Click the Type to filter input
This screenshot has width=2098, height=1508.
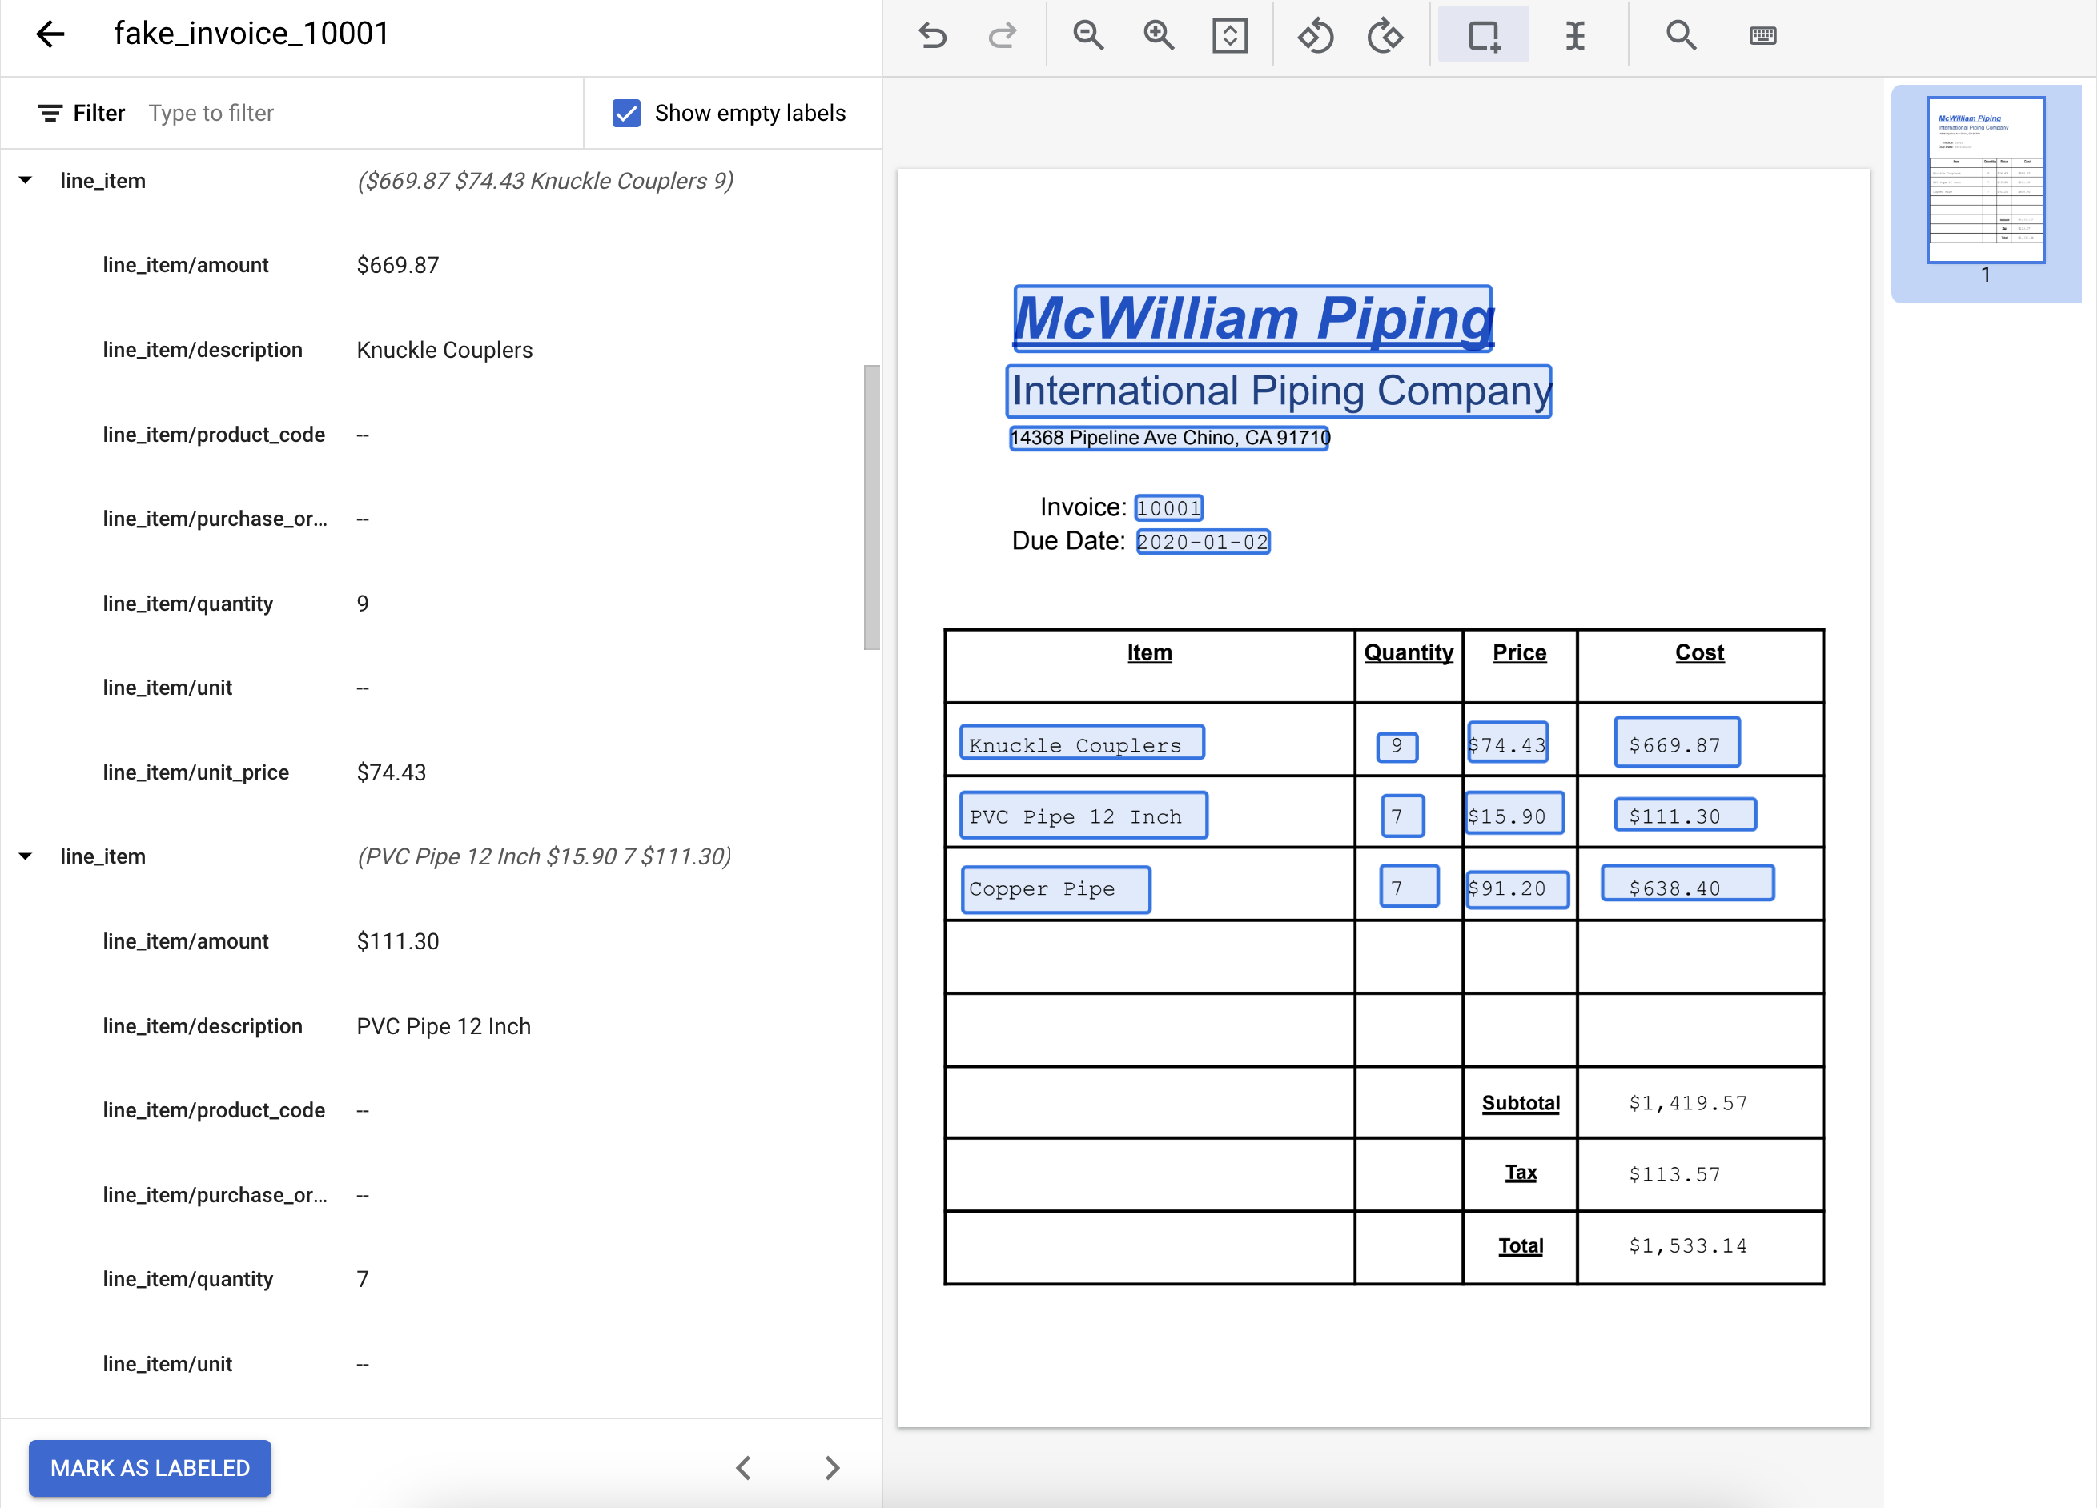[361, 113]
